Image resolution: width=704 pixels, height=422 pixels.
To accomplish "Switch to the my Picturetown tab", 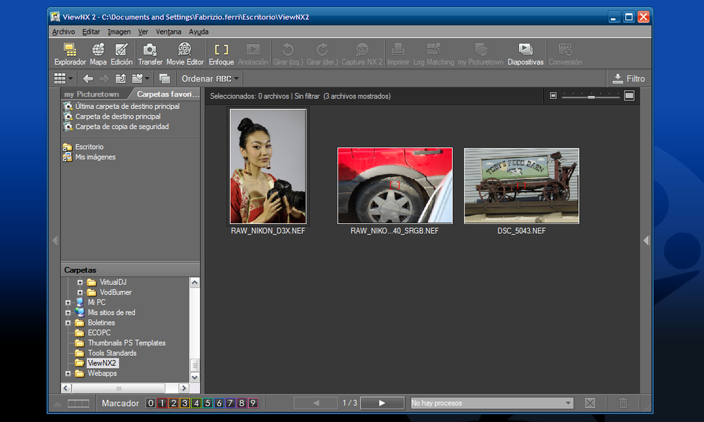I will click(x=92, y=94).
